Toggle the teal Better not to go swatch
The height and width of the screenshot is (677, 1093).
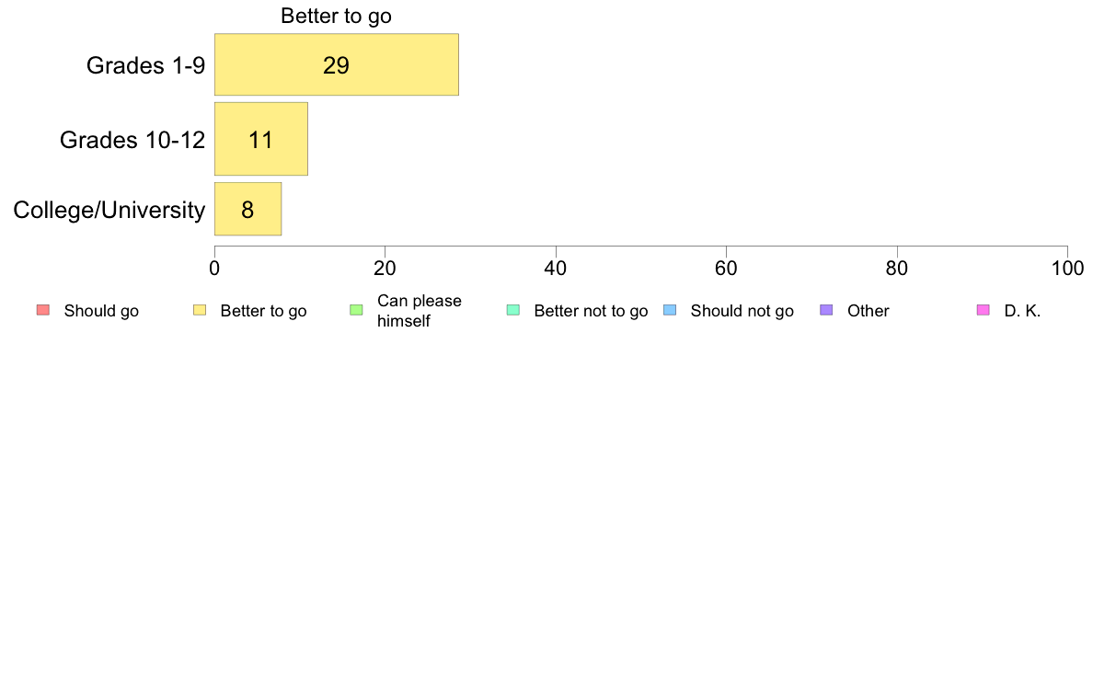tap(513, 310)
